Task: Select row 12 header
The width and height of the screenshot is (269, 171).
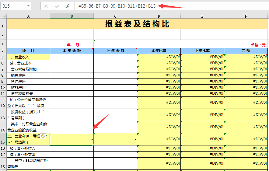Action: click(x=3, y=103)
